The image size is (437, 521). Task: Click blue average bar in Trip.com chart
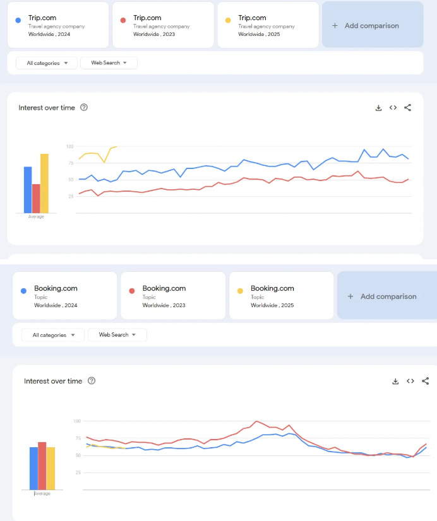click(x=28, y=190)
